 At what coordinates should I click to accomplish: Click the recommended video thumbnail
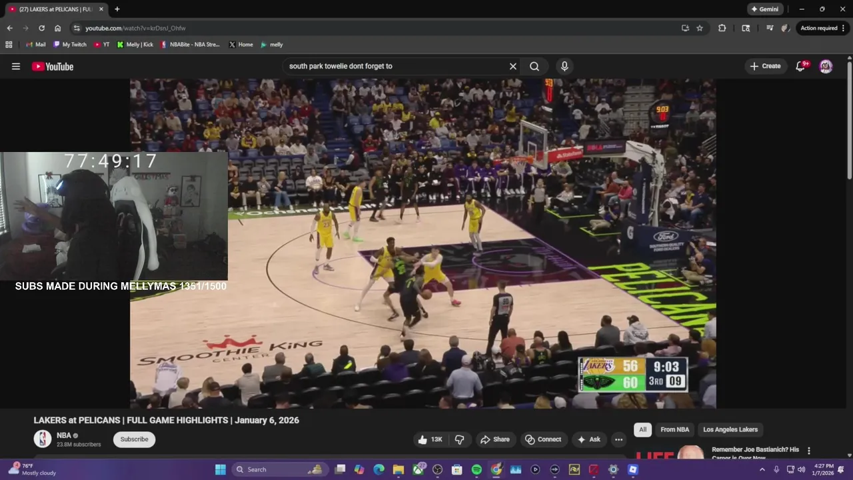(x=669, y=453)
